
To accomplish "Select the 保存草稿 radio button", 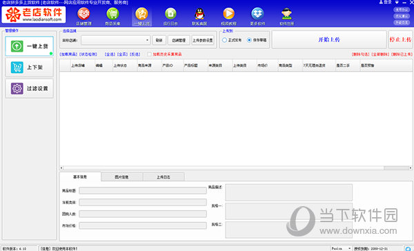I will click(x=249, y=40).
